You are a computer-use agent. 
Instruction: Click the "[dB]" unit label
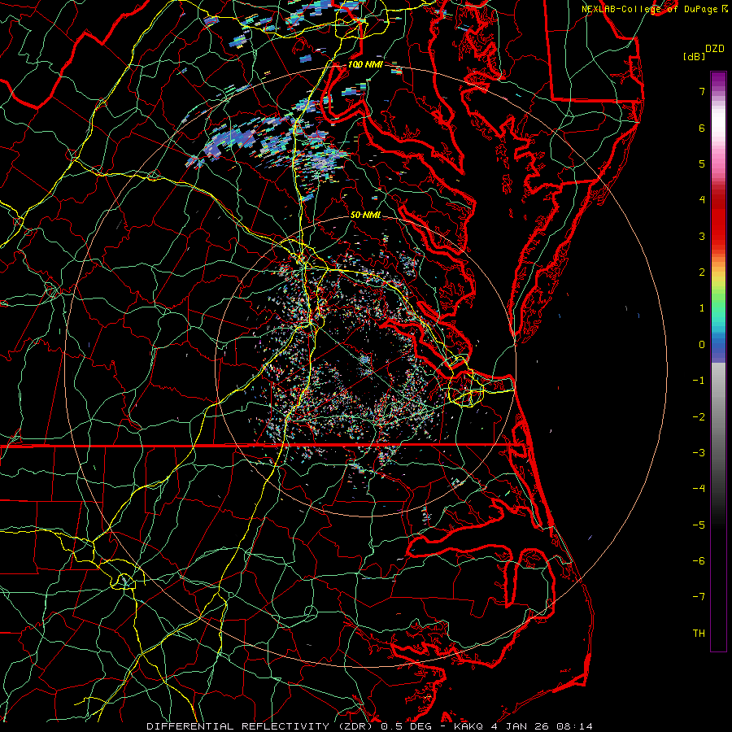pyautogui.click(x=694, y=56)
